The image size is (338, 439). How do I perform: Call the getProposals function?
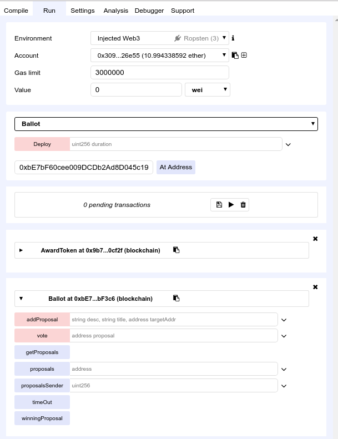pyautogui.click(x=42, y=352)
